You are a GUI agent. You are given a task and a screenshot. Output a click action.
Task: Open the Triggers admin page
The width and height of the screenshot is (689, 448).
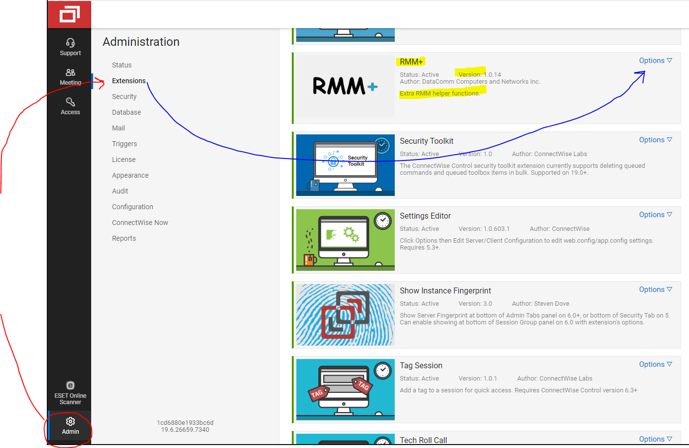point(124,144)
